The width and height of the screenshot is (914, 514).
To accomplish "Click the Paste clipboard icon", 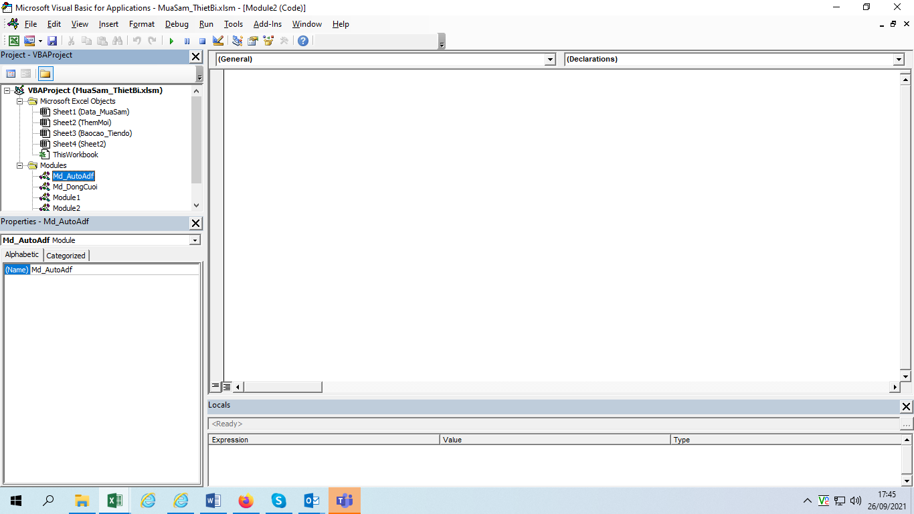I will 102,41.
